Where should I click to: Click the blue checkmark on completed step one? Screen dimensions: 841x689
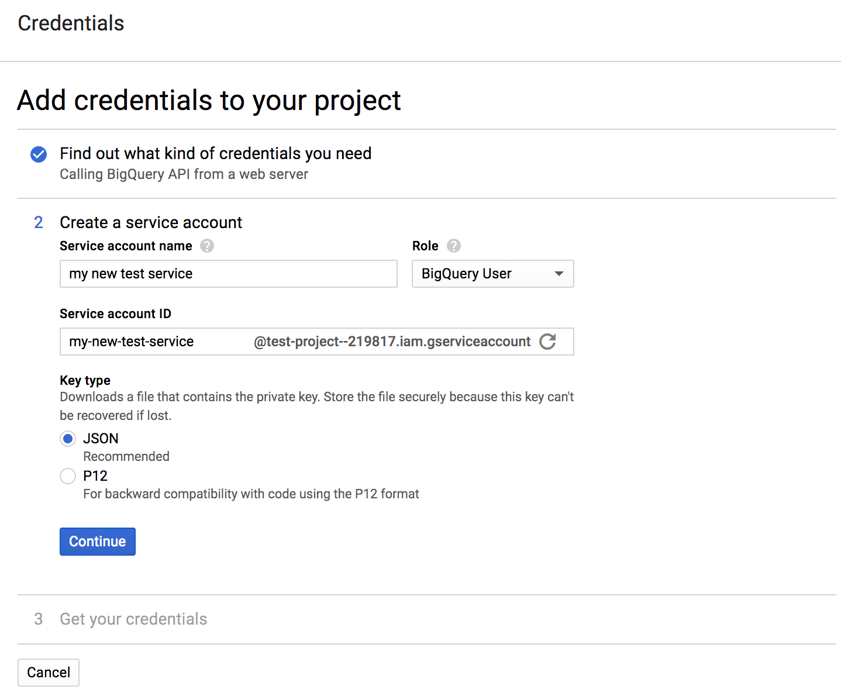click(x=39, y=154)
